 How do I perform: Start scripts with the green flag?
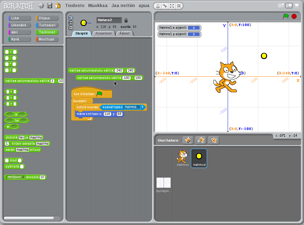tap(286, 16)
